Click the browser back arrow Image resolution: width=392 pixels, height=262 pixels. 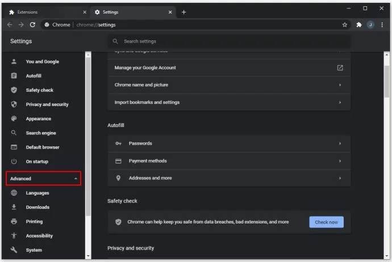click(10, 25)
